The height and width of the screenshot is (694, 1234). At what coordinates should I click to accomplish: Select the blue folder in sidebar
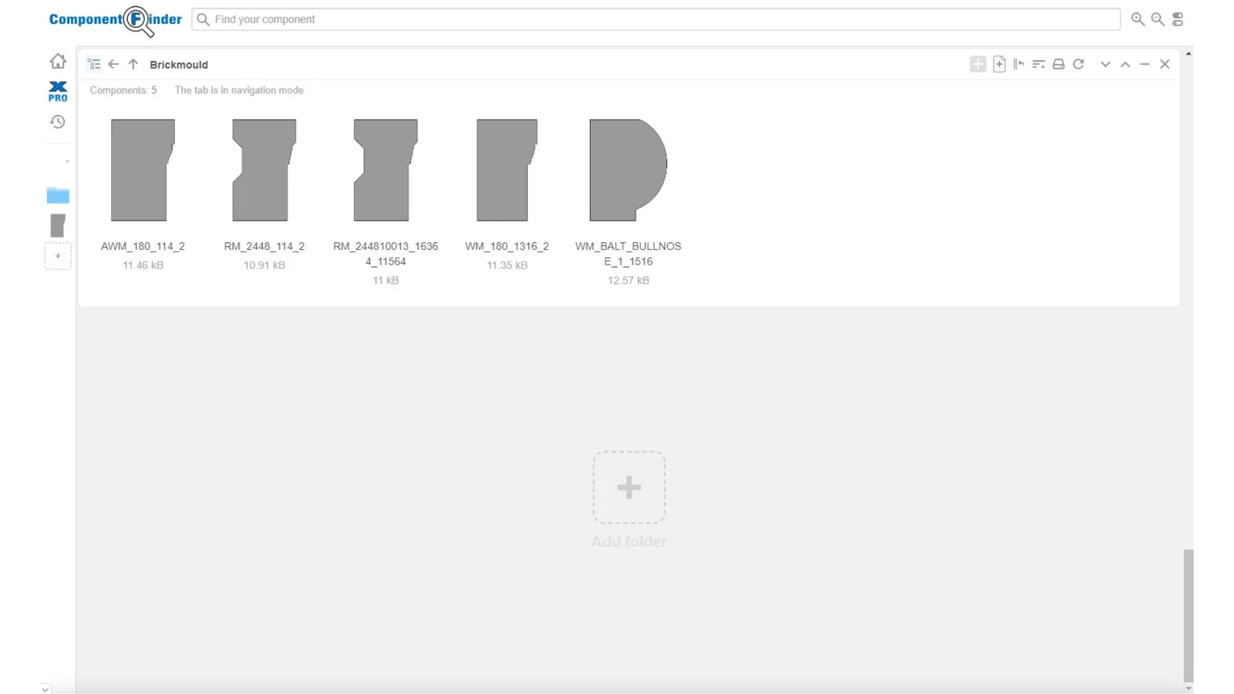[58, 195]
